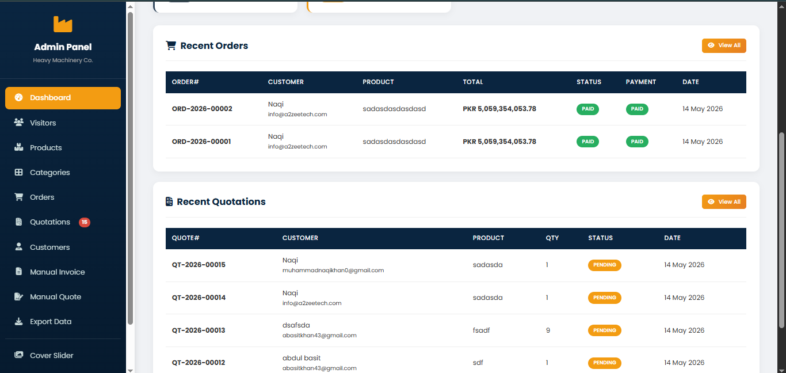Click the QTY column header
This screenshot has height=373, width=786.
[552, 238]
